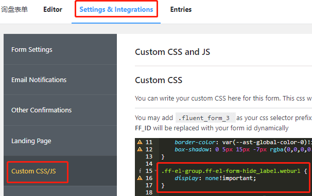This screenshot has width=312, height=196.
Task: Click warning icon on line 11
Action: tap(140, 142)
